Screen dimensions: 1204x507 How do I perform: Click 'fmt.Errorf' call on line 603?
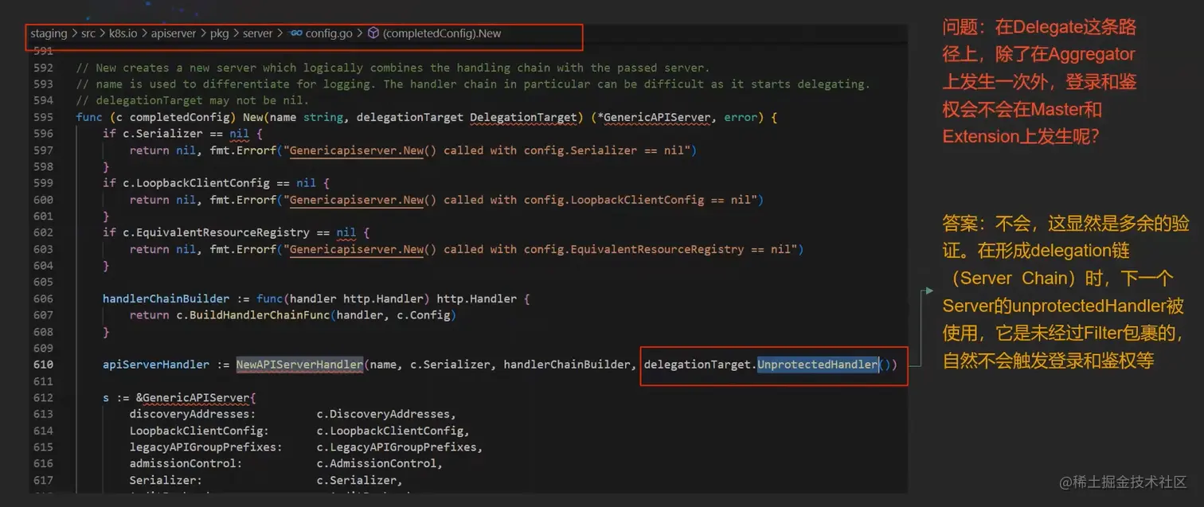click(243, 249)
